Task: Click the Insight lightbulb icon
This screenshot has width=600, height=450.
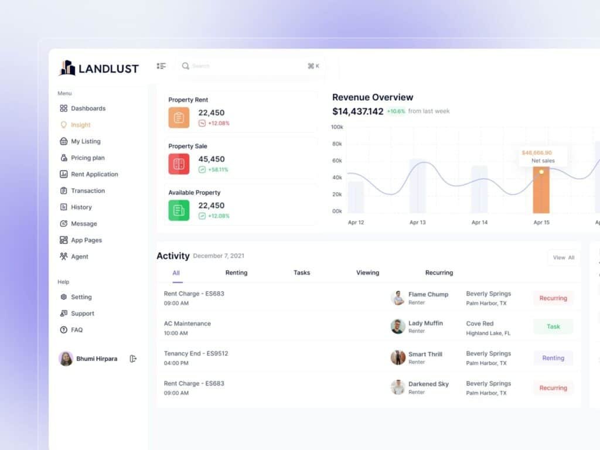Action: click(x=63, y=125)
